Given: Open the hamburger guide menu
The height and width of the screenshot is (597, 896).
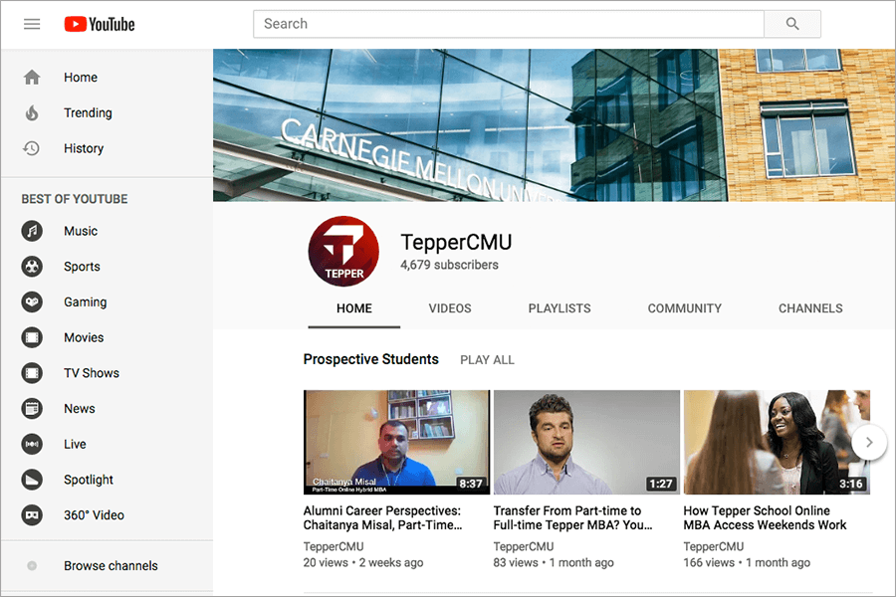Looking at the screenshot, I should click(32, 24).
